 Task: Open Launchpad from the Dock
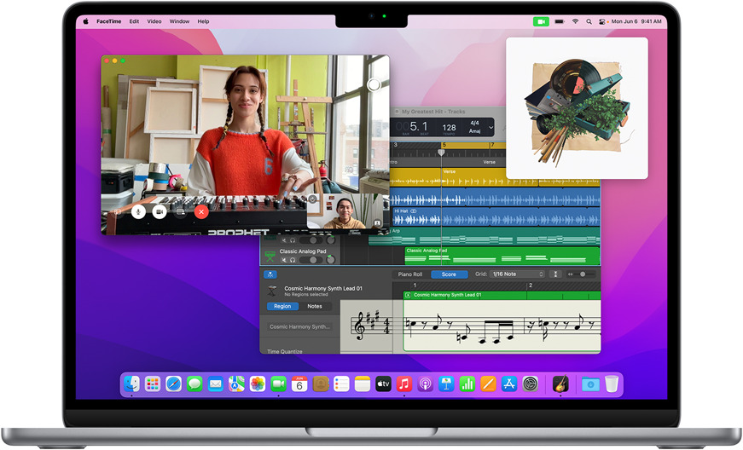(x=153, y=384)
